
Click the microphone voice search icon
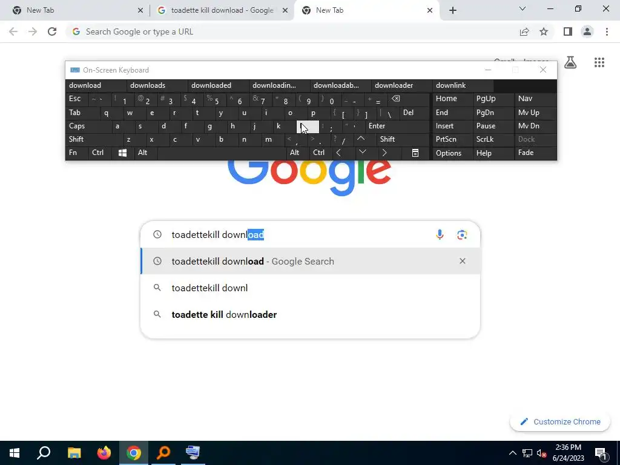click(440, 234)
